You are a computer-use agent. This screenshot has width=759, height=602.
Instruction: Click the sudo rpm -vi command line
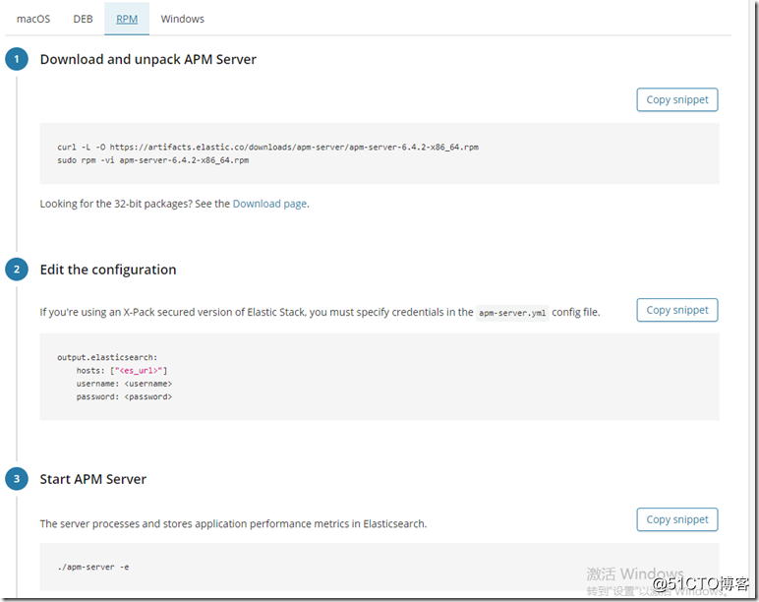(x=153, y=160)
